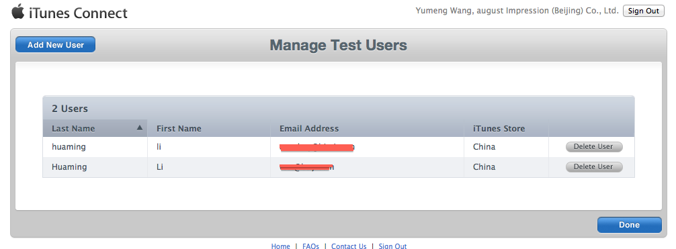676x249 pixels.
Task: Sort by iTunes Store column header
Action: [499, 128]
